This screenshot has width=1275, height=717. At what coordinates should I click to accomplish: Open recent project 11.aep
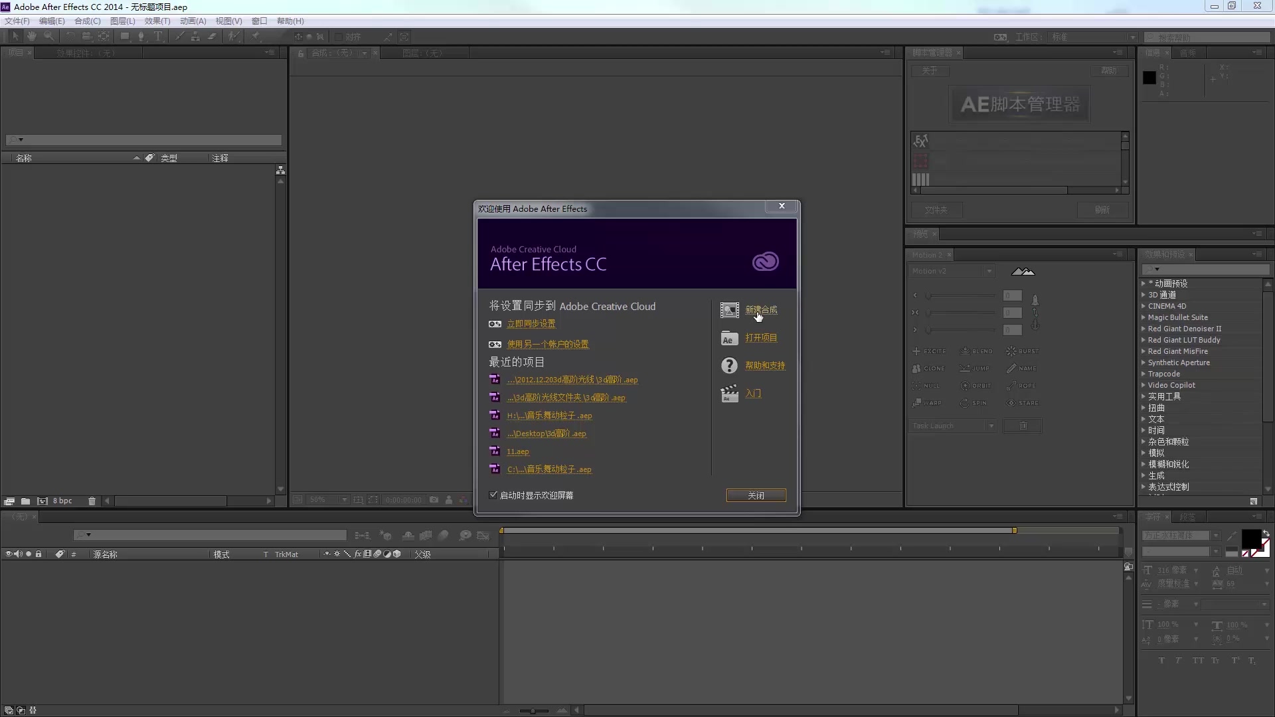pos(517,451)
